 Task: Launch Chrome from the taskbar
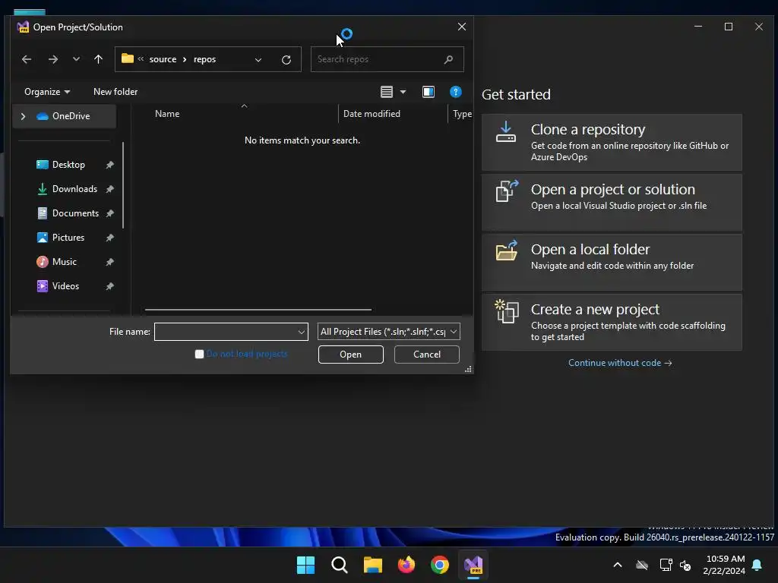coord(440,565)
